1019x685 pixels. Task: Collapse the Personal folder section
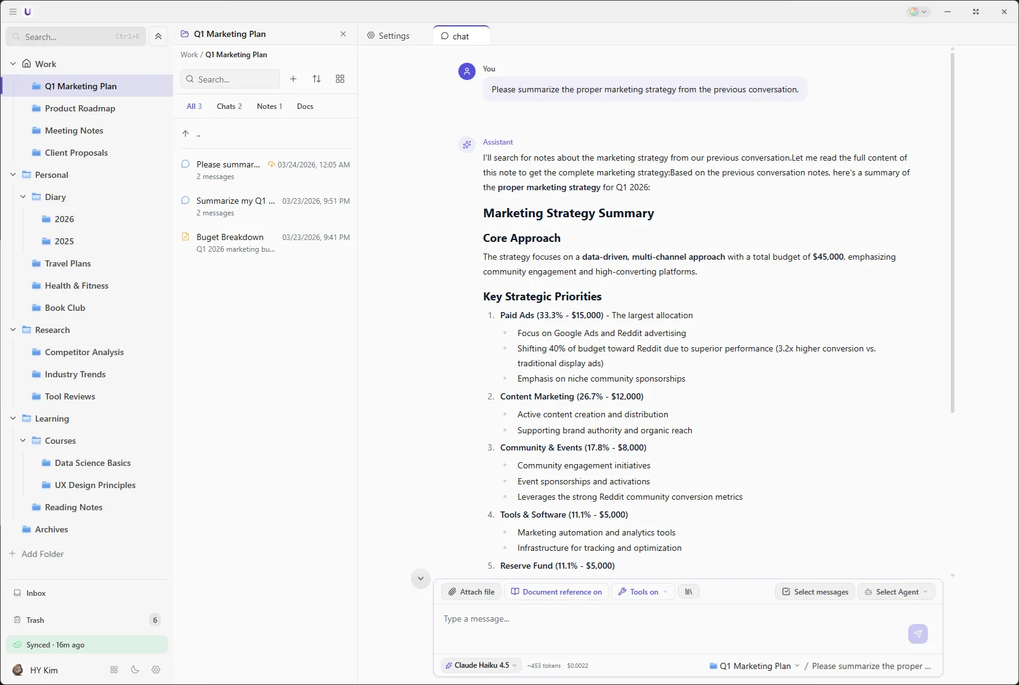pyautogui.click(x=12, y=175)
